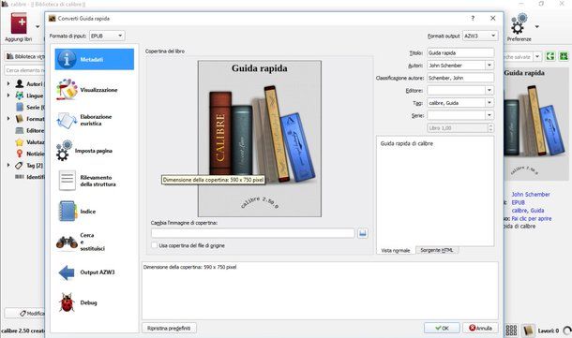
Task: Click Cambia l'immagine di copertina field
Action: 253,233
